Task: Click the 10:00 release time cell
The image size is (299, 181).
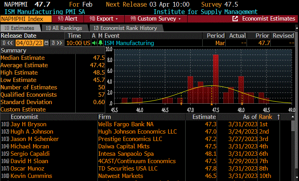Action: click(x=74, y=43)
